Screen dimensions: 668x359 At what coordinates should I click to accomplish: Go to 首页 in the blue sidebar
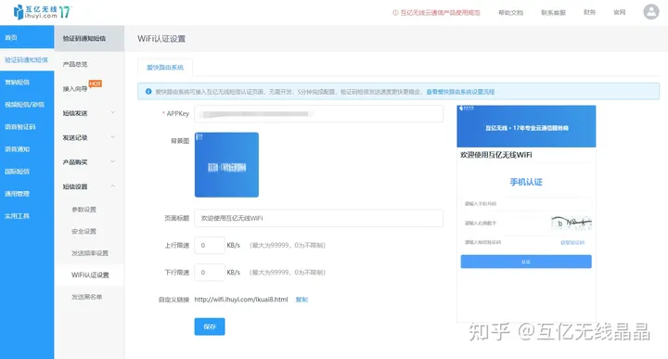pos(27,37)
